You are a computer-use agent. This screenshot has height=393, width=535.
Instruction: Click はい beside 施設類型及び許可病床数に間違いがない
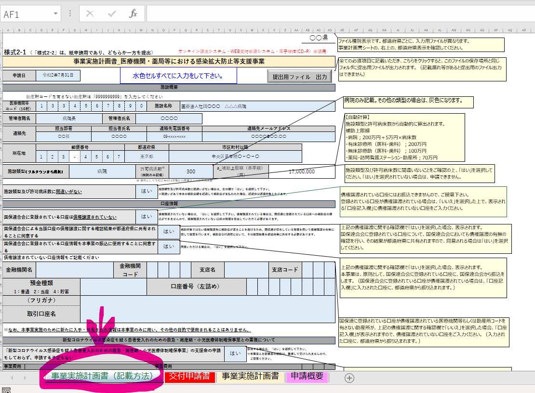(147, 191)
